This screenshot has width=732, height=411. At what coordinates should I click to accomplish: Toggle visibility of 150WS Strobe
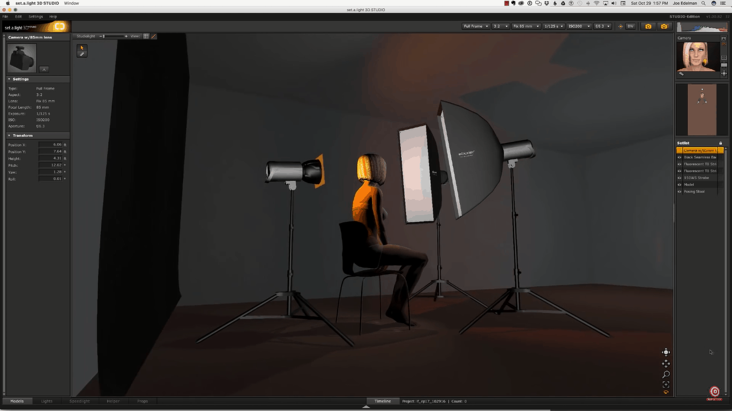[679, 178]
